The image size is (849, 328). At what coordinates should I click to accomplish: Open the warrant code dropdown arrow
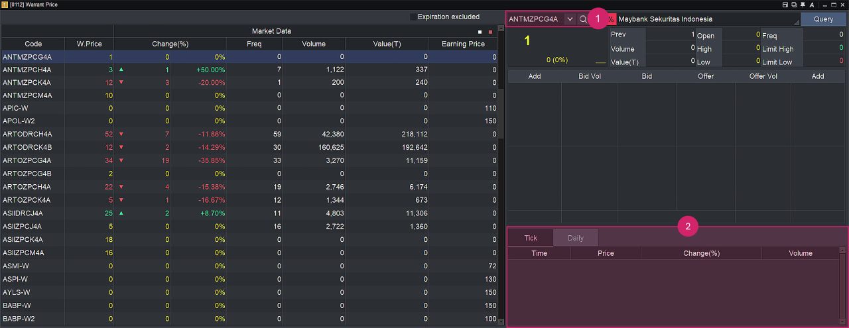(x=570, y=19)
